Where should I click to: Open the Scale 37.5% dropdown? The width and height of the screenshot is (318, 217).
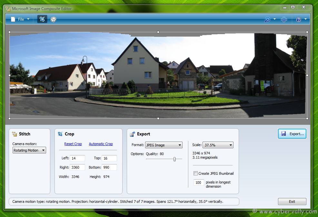coord(218,145)
